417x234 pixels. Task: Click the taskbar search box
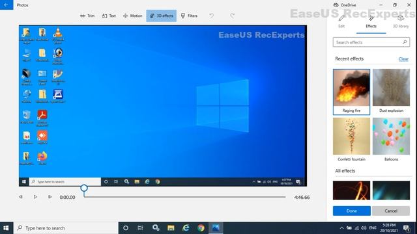coord(66,228)
